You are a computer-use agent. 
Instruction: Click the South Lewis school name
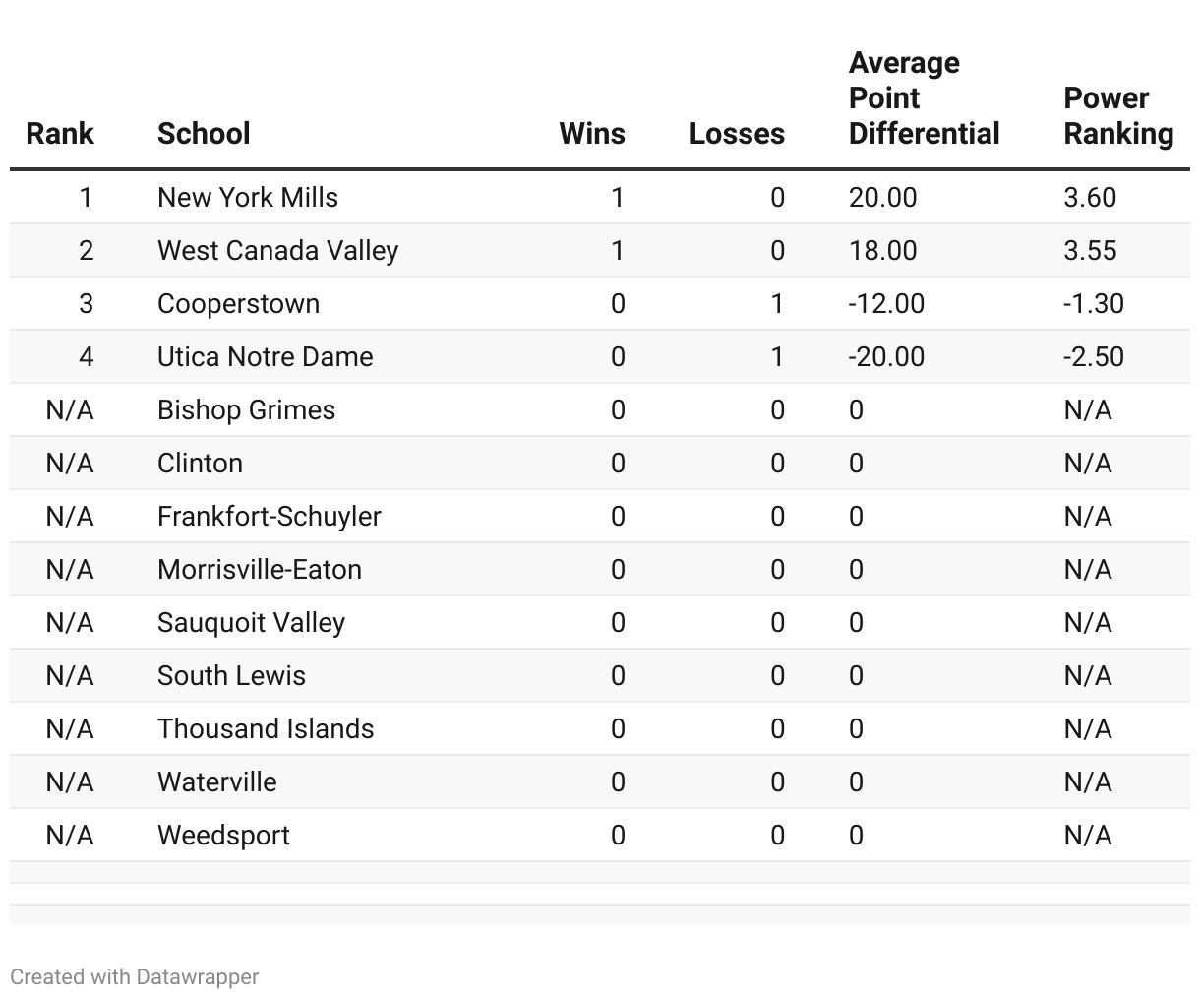(231, 675)
